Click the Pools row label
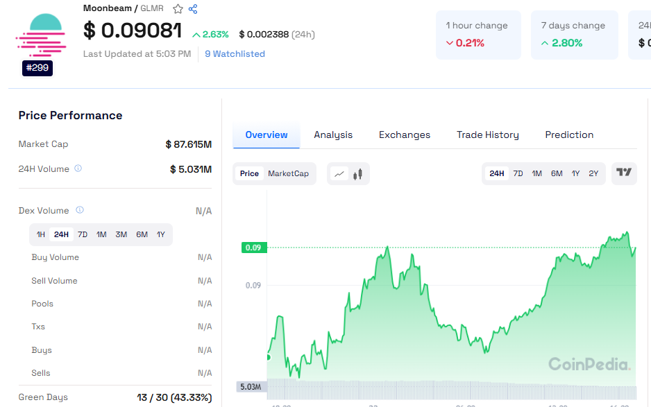Viewport: 651px width, 407px height. tap(42, 304)
